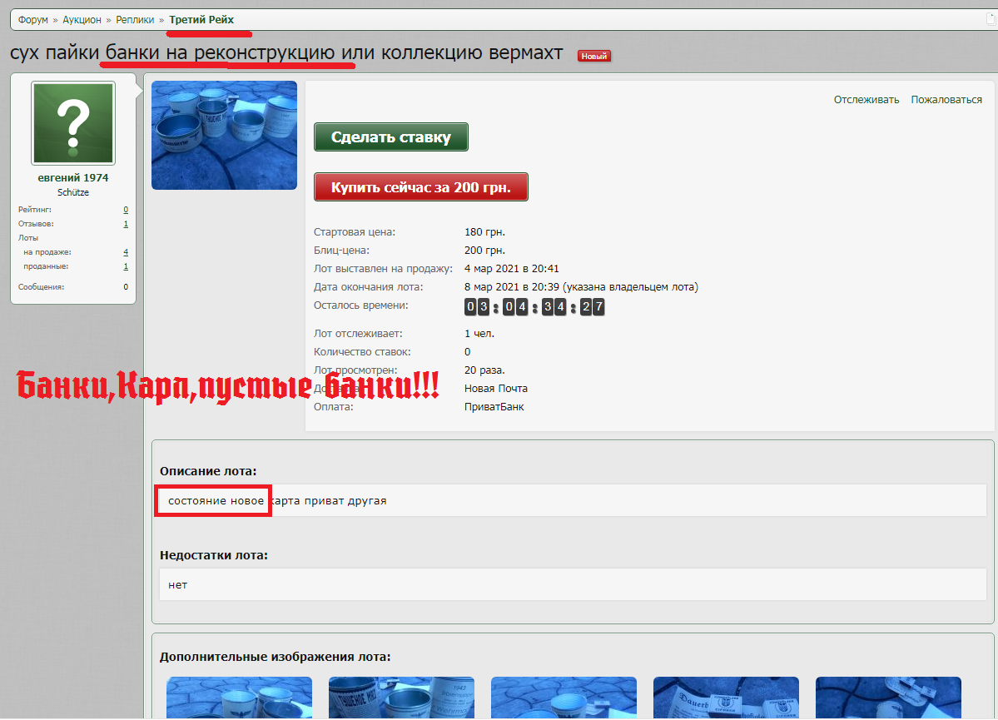
Task: Navigate to Аукцион breadcrumb section
Action: tap(82, 20)
